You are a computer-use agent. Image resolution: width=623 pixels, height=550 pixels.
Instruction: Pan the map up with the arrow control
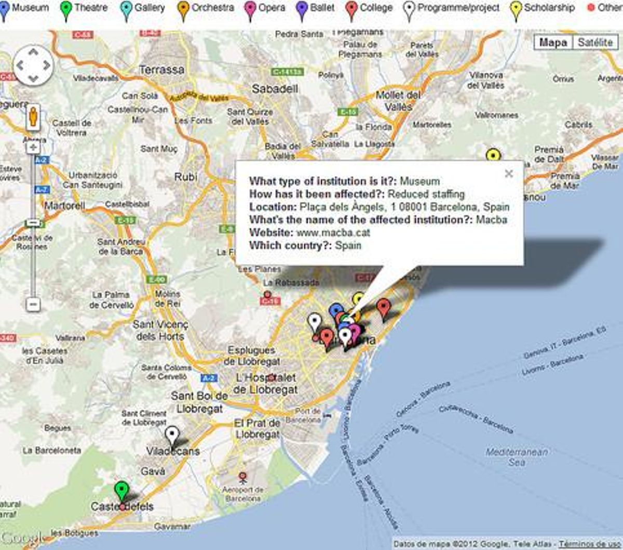tap(33, 52)
